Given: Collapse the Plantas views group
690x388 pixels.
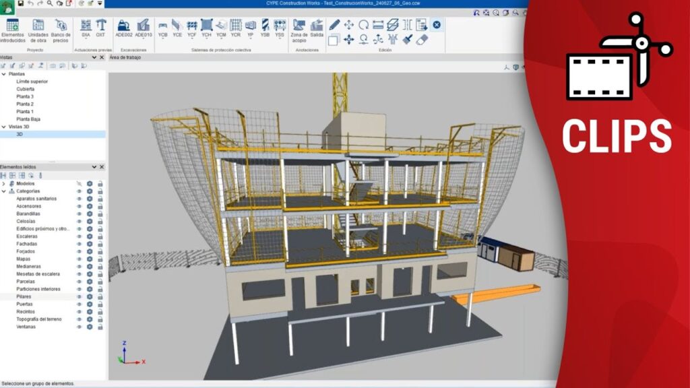Looking at the screenshot, I should [x=4, y=74].
